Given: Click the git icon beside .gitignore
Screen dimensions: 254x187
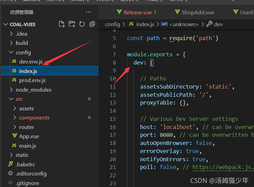Looking at the screenshot, I should click(x=11, y=183).
